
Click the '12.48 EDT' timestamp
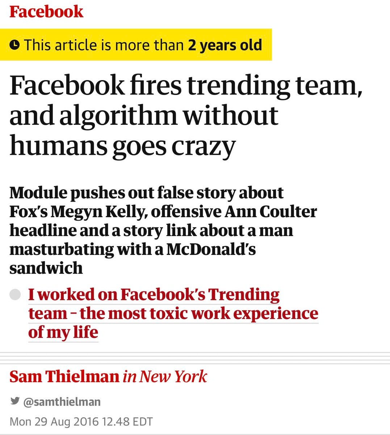(x=127, y=422)
